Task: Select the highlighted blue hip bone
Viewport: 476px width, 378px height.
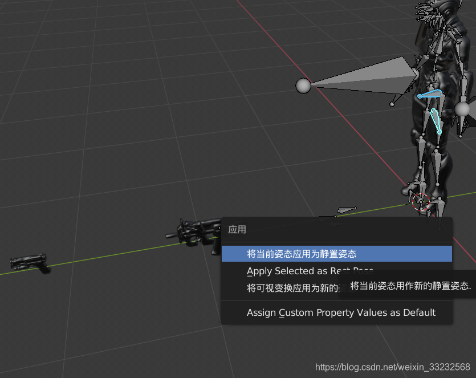Action: click(x=430, y=94)
